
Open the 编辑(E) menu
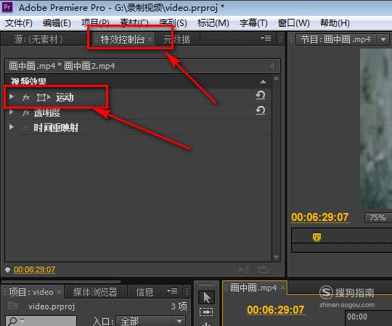[x=57, y=23]
